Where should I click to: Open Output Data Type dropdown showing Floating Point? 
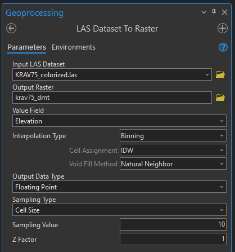tap(119, 187)
